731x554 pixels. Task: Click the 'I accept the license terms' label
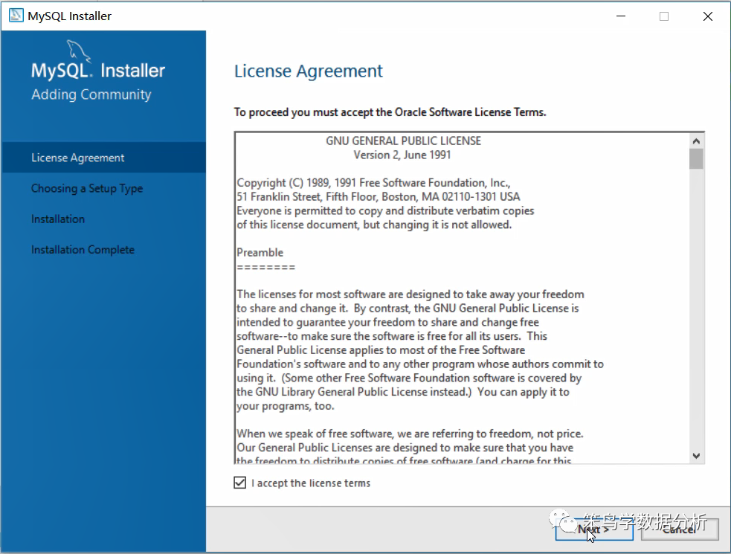(x=311, y=483)
